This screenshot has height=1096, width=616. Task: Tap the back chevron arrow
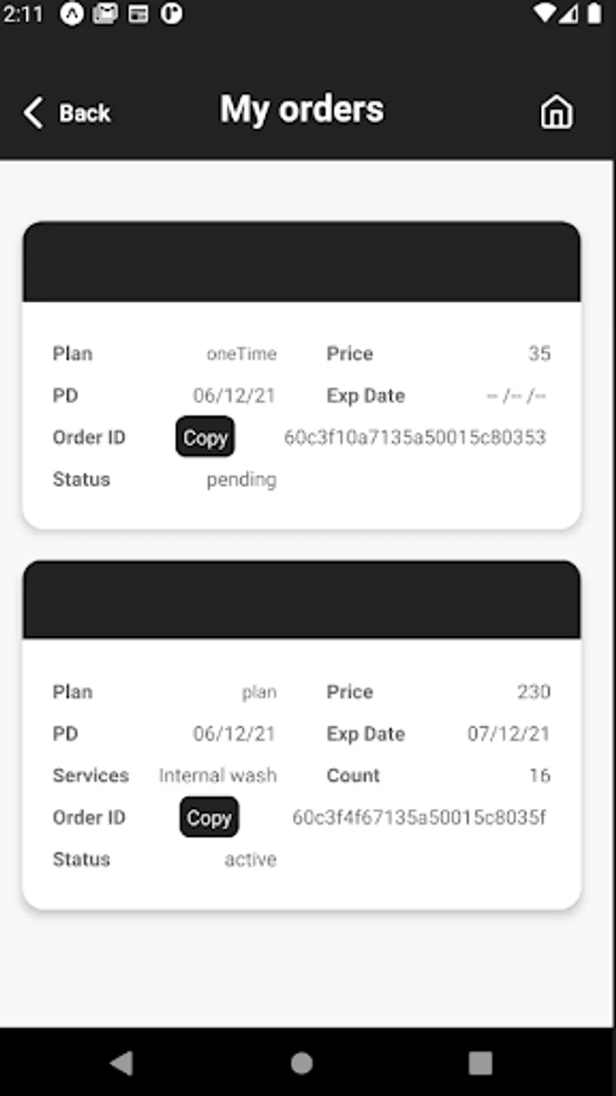click(33, 112)
